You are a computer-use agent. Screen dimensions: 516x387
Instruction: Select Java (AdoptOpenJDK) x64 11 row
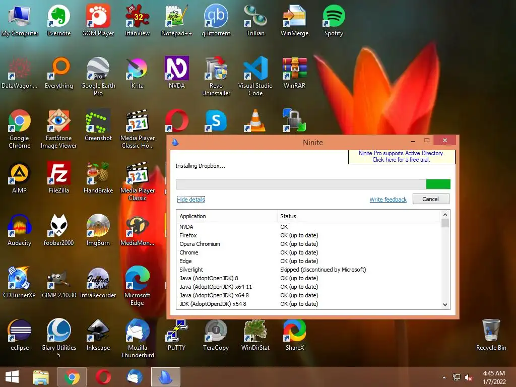click(x=309, y=287)
